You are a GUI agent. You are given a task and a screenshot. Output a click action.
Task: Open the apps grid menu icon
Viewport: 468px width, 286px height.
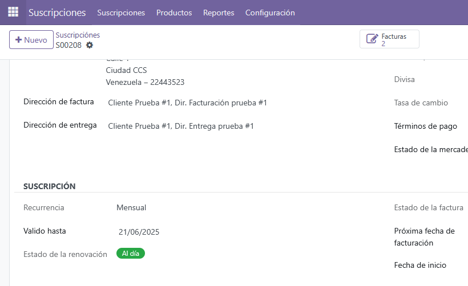click(13, 12)
